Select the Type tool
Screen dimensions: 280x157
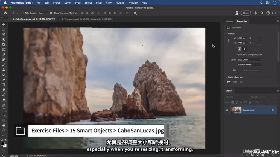point(4,110)
